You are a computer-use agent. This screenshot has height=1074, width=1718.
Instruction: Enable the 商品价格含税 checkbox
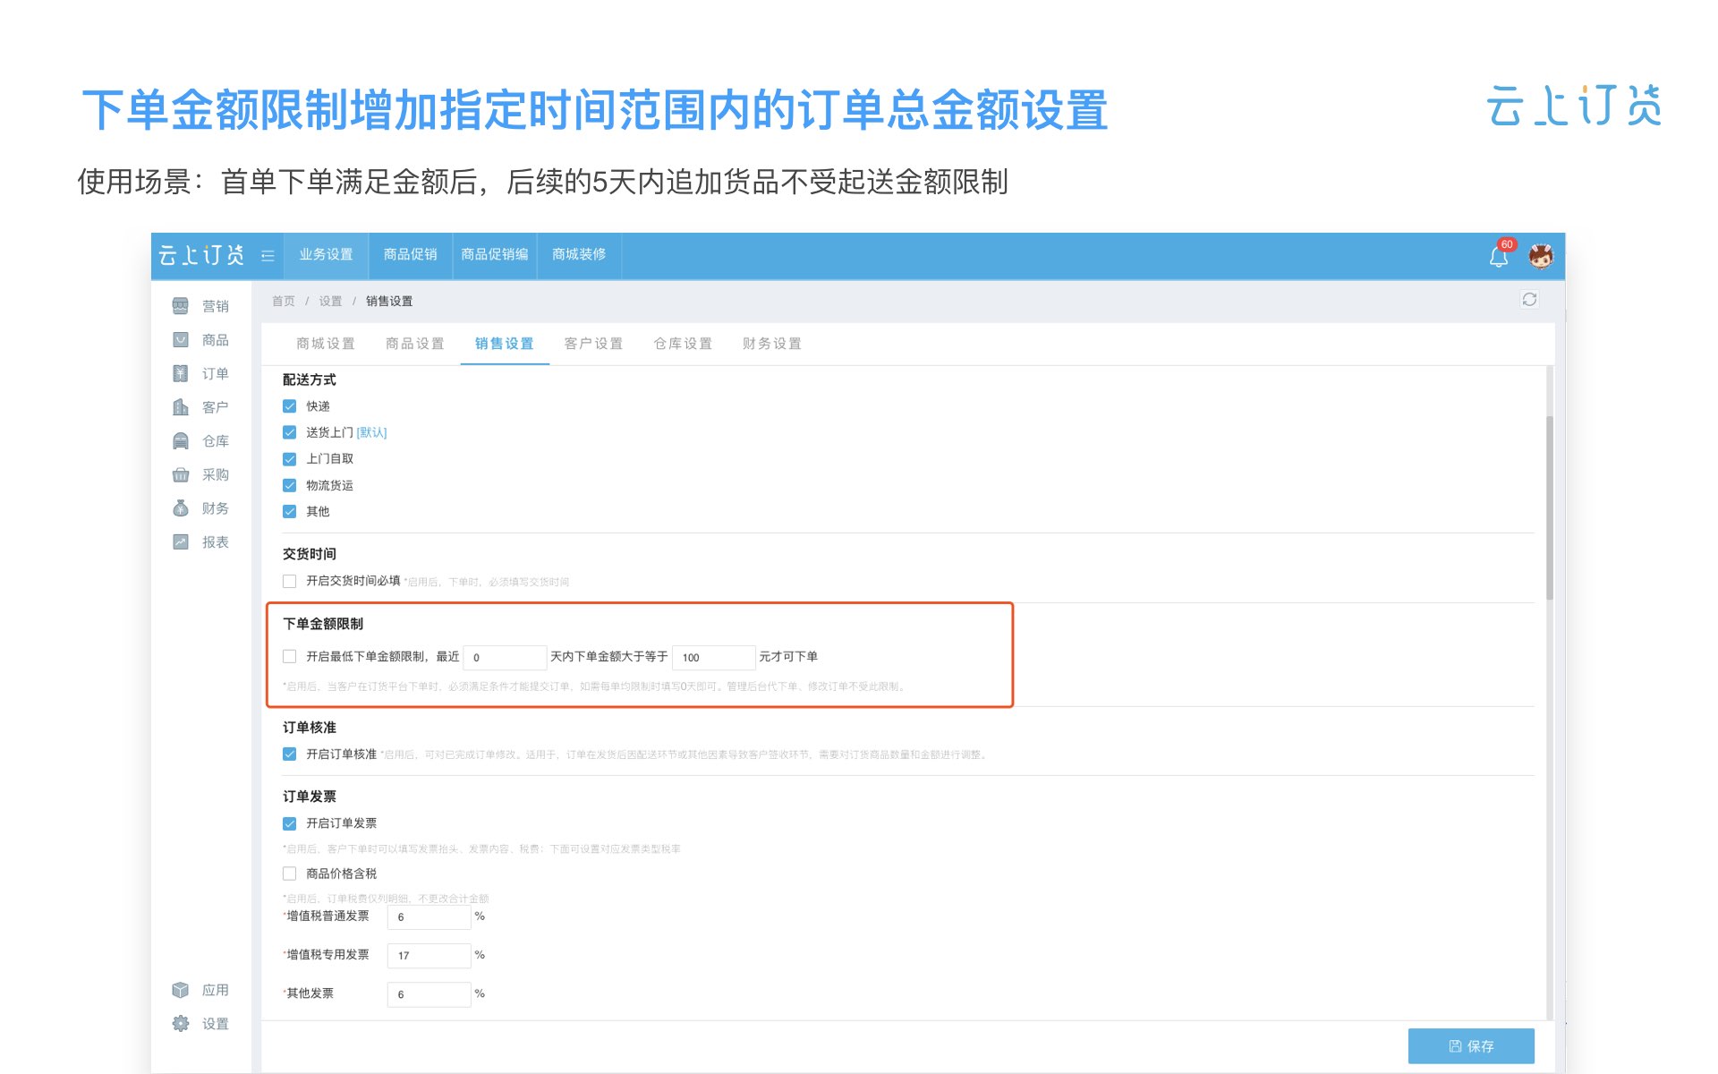289,874
